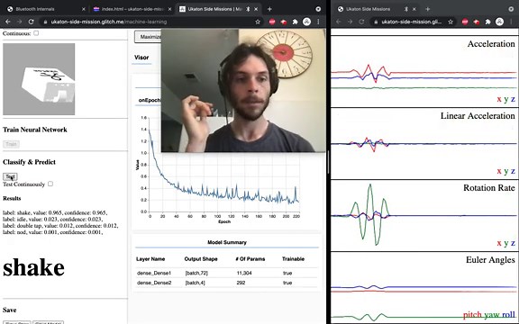Click the 'label: shake, value: 0.965' result line
The image size is (519, 324).
(55, 212)
